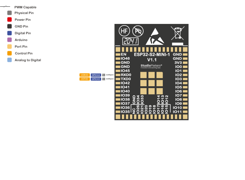245x180 pixels.
Task: Click the IO8 pin label
Action: coord(178,99)
